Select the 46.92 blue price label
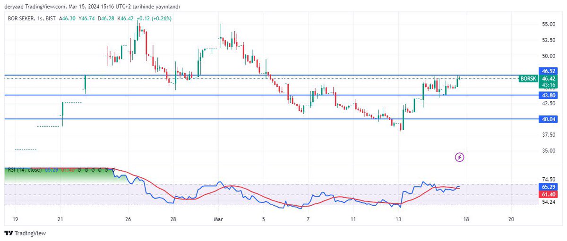This screenshot has width=567, height=241. pyautogui.click(x=549, y=71)
